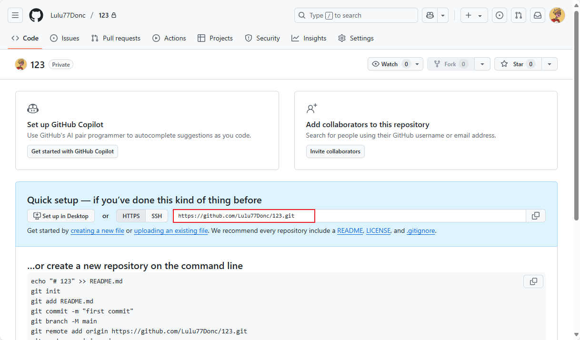Click the search bar
Image resolution: width=580 pixels, height=340 pixels.
pyautogui.click(x=356, y=15)
